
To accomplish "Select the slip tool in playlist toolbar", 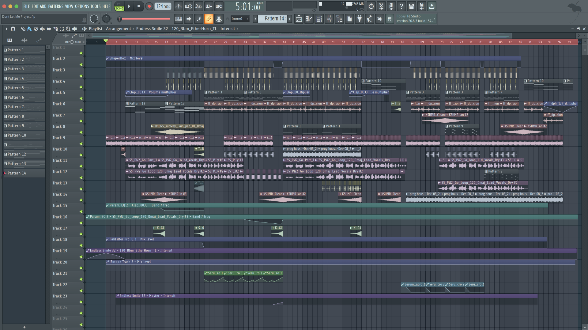I will (x=49, y=29).
